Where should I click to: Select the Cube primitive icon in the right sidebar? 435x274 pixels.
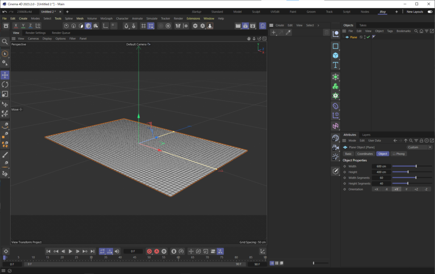[x=336, y=56]
